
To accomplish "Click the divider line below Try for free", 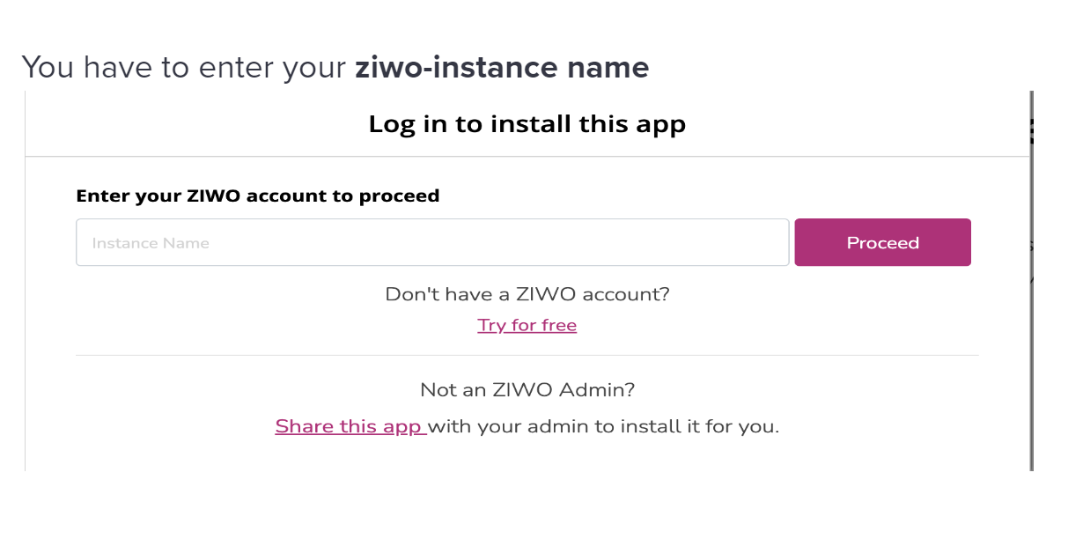I will (x=527, y=356).
